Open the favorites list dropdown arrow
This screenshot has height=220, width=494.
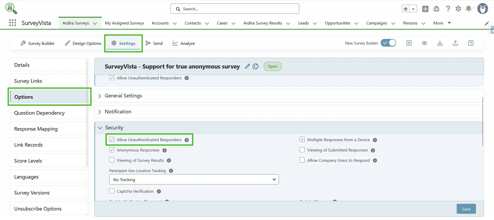pyautogui.click(x=413, y=9)
